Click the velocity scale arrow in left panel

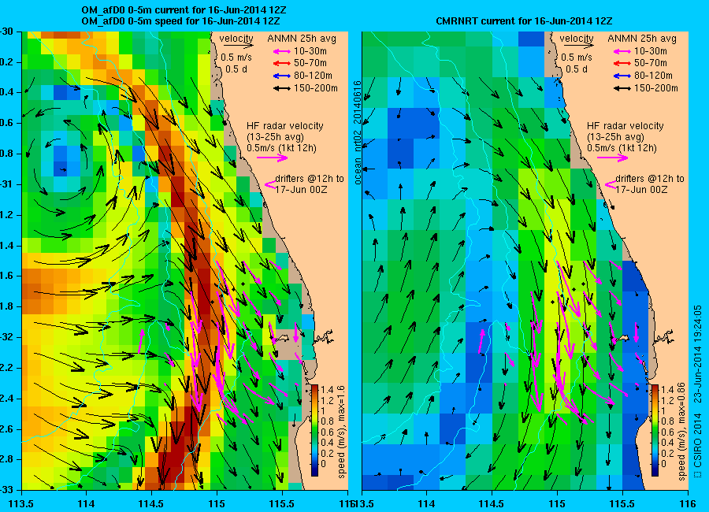(238, 45)
